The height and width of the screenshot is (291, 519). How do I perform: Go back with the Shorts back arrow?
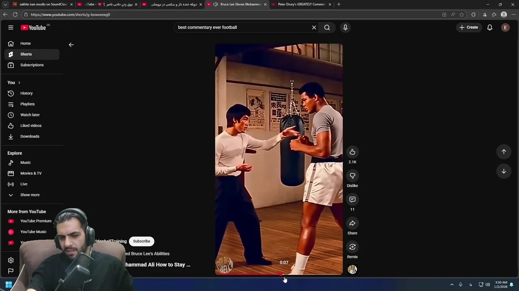coord(71,45)
